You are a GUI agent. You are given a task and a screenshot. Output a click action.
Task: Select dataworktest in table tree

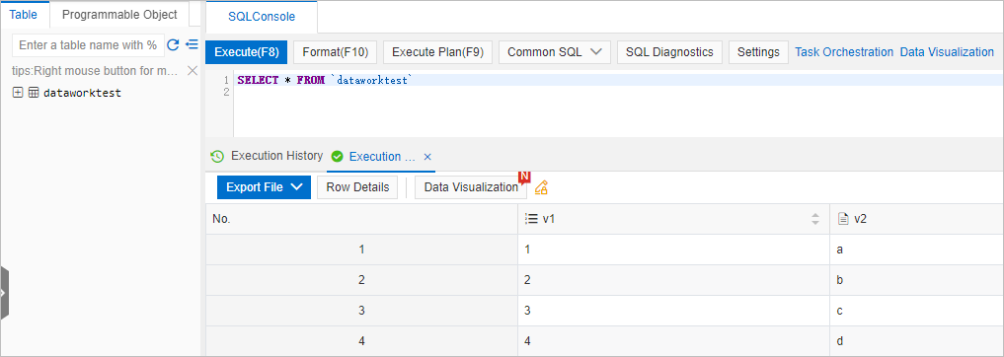coord(82,93)
